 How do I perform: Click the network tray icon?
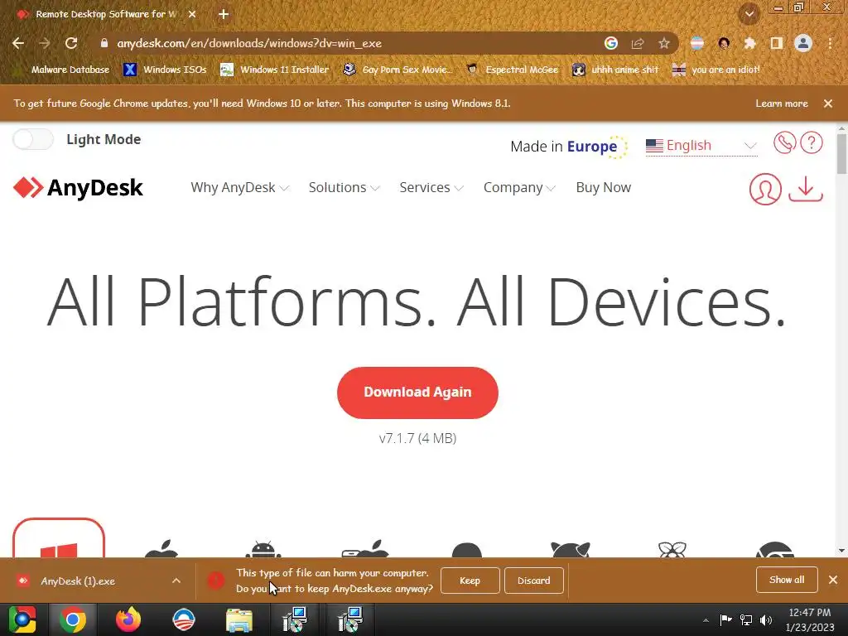(746, 619)
